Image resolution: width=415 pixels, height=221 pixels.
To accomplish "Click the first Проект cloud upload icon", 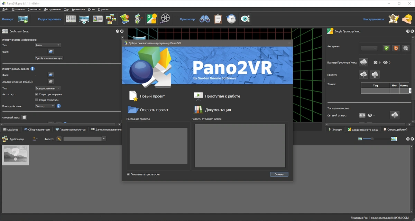I will tap(364, 75).
